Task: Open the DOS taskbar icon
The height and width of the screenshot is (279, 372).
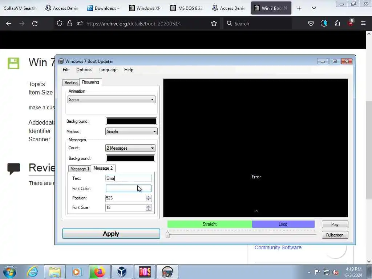Action: [x=145, y=272]
